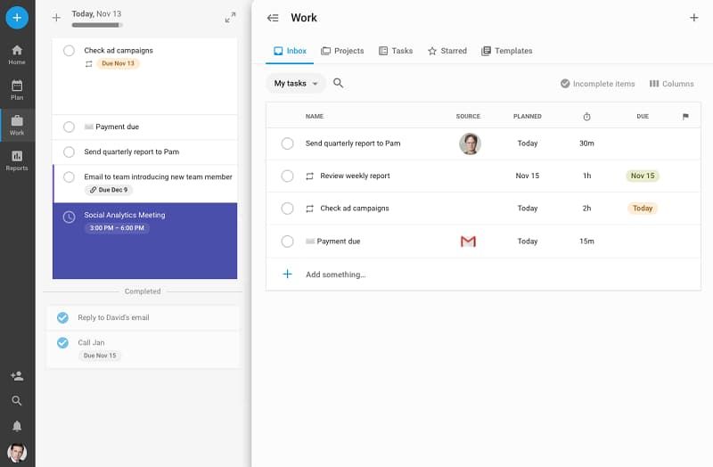The width and height of the screenshot is (713, 467).
Task: Uncheck completed Reply to David's email
Action: pyautogui.click(x=62, y=318)
